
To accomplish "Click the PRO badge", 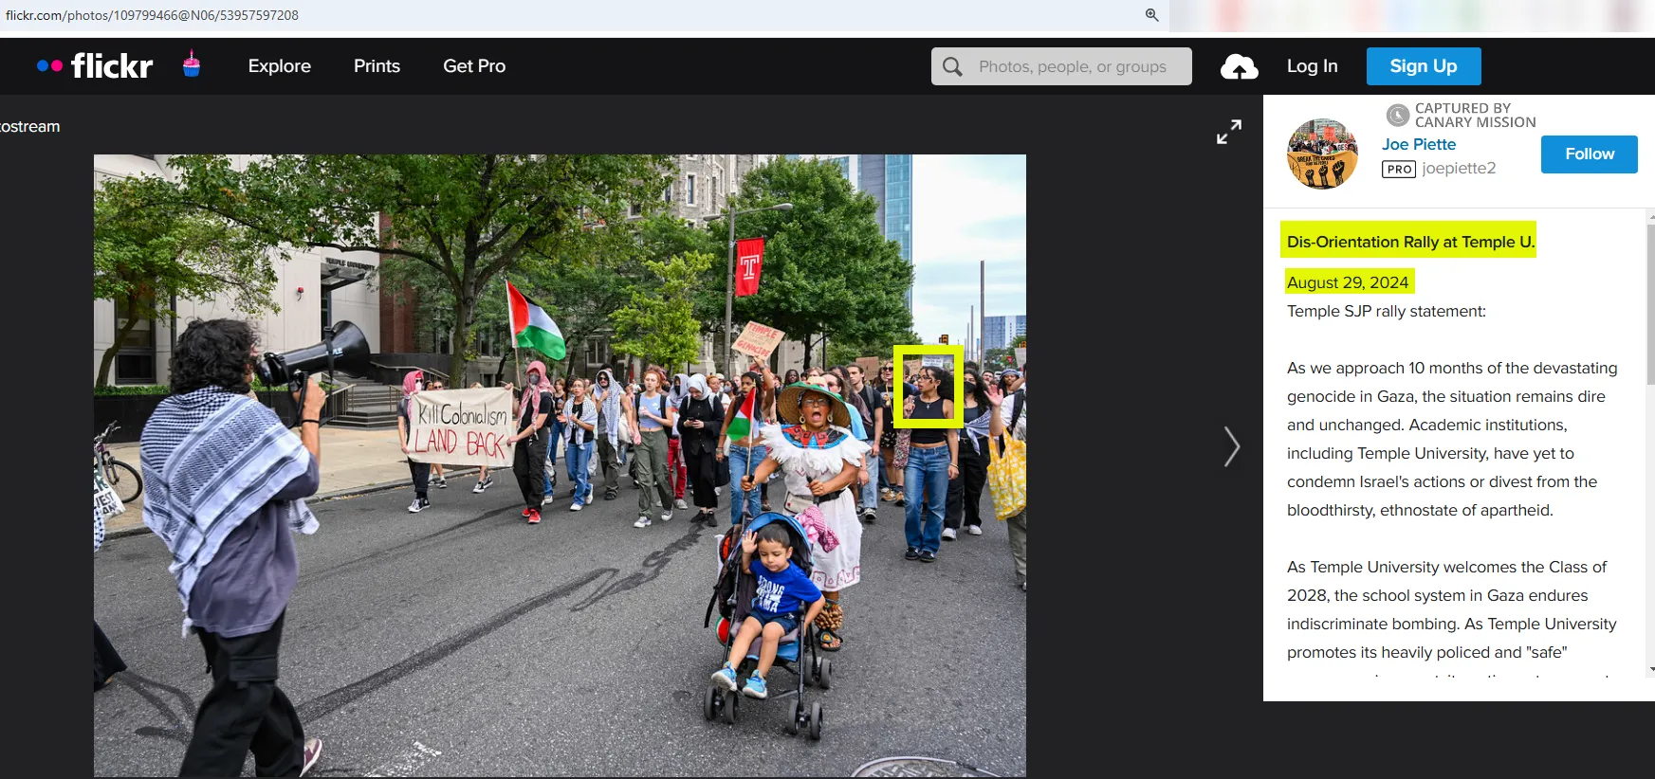I will pos(1398,169).
